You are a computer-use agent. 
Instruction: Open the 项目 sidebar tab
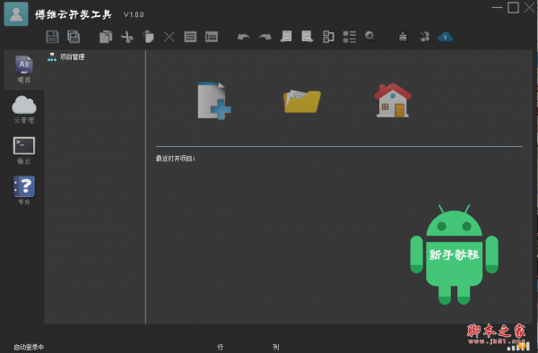click(24, 70)
